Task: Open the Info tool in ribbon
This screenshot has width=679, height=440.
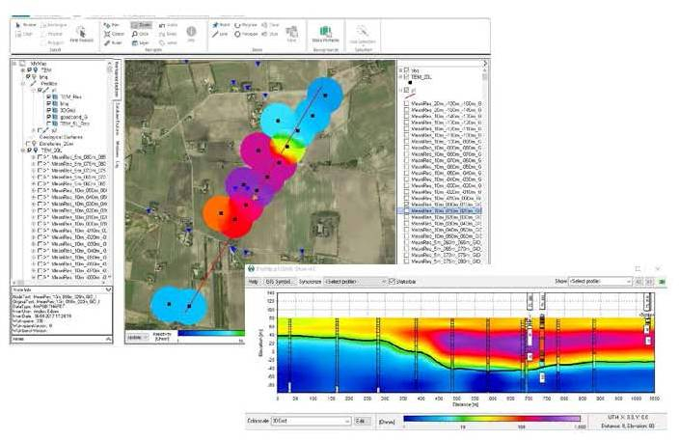Action: 191,34
